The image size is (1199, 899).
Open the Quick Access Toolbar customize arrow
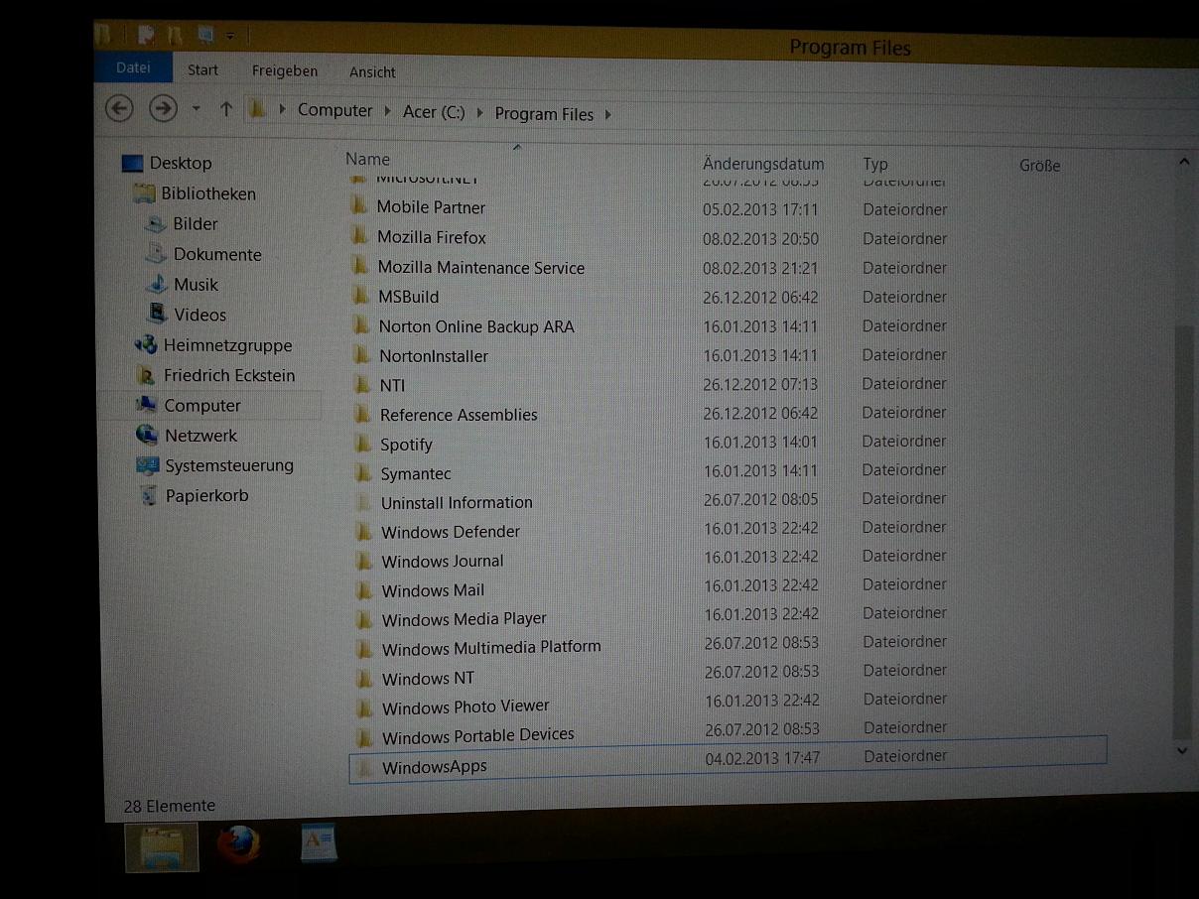230,35
